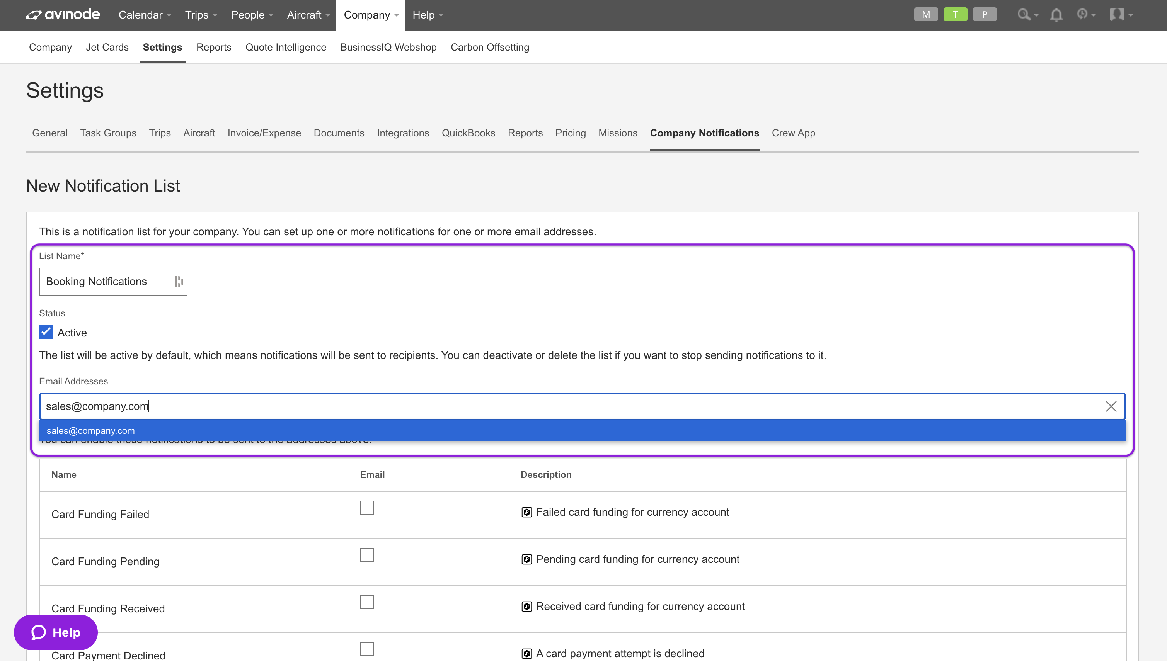Expand the Help top menu
Image resolution: width=1167 pixels, height=661 pixels.
(428, 15)
